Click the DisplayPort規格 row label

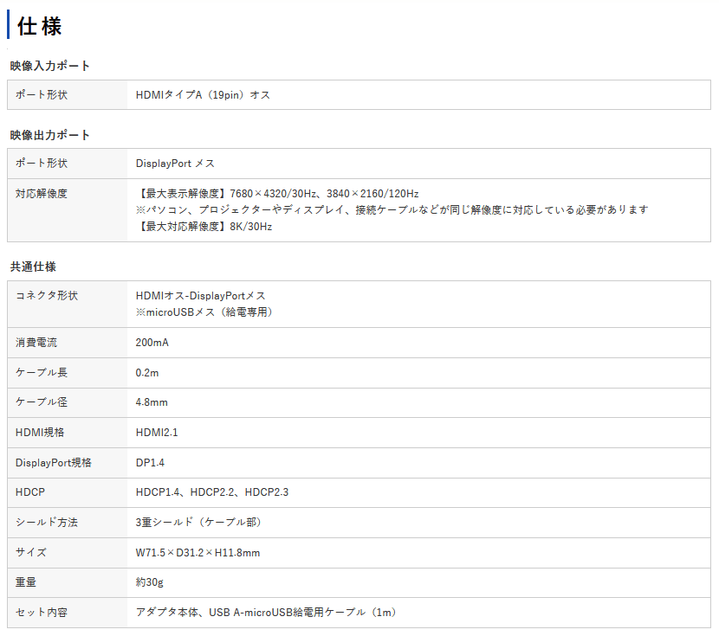[53, 463]
